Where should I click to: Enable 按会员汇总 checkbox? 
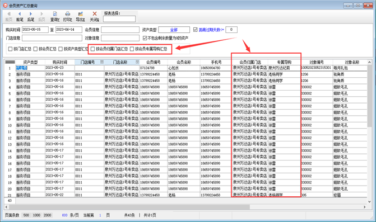(35, 49)
